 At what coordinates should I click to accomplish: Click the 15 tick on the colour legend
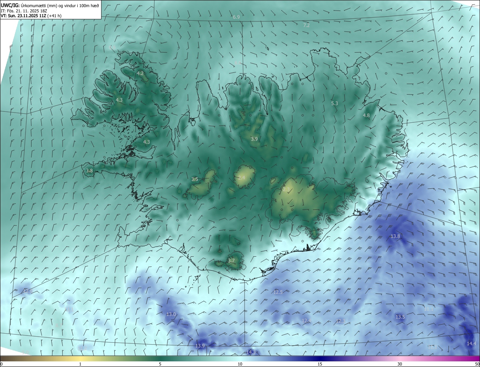320,364
